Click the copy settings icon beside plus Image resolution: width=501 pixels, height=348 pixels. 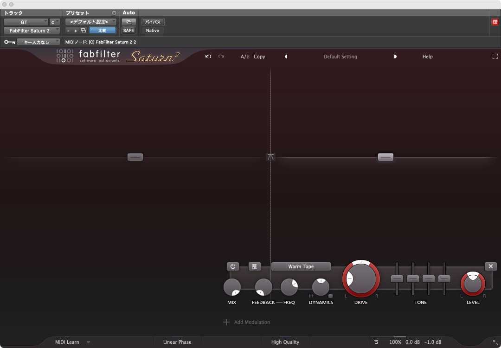click(83, 31)
